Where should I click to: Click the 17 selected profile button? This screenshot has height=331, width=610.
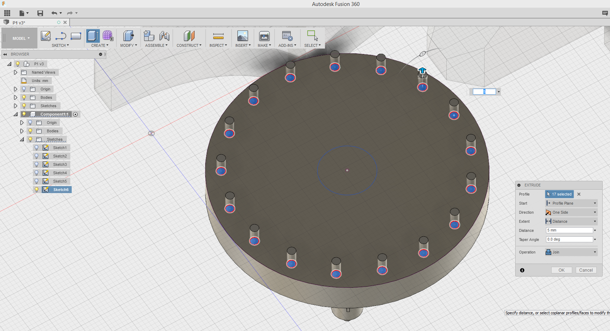click(x=559, y=194)
